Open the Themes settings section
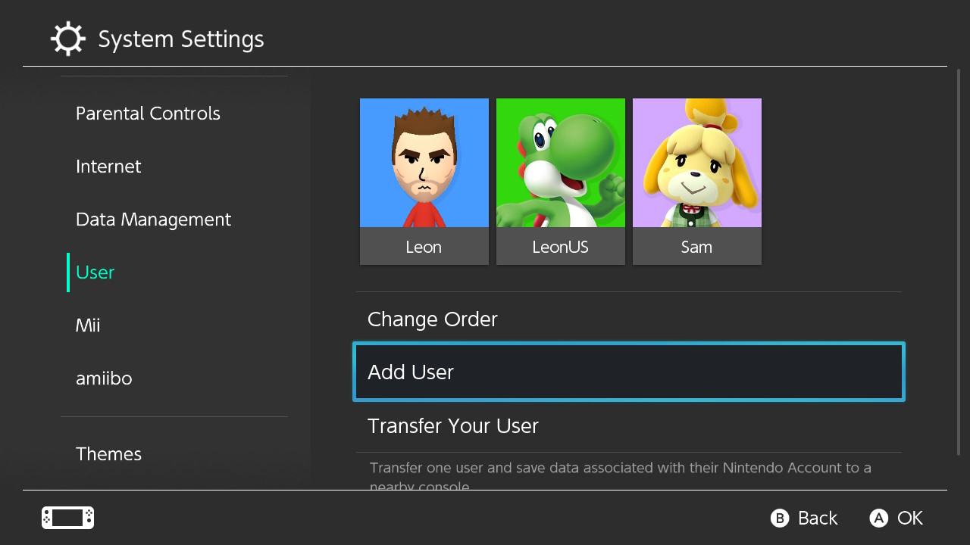This screenshot has height=545, width=970. point(108,454)
